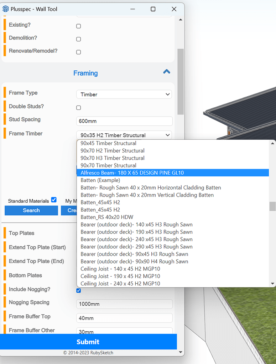Pick Ceiling Joist - 190 x 45 H2 MGP10

(x=120, y=276)
